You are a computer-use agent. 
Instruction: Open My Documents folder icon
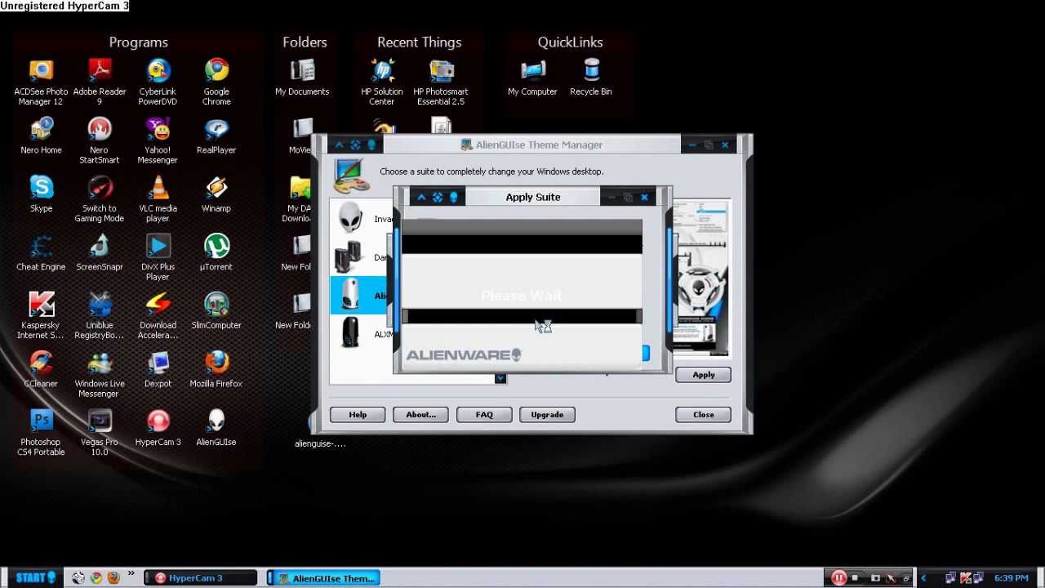pos(302,78)
